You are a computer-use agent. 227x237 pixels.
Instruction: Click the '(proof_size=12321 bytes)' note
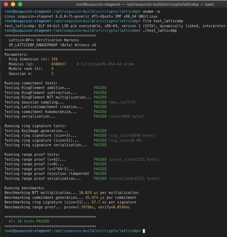pyautogui.click(x=134, y=159)
